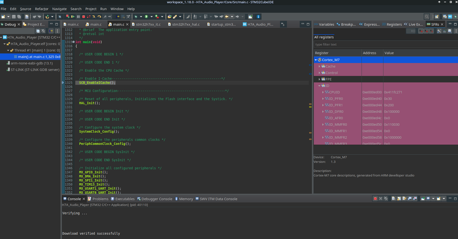Click the Skip All Breakpoints toolbar icon

tap(60, 16)
